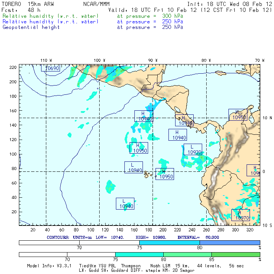This screenshot has height=274, width=274.
Task: Click the "L 10930" low marker box
Action: (193, 150)
